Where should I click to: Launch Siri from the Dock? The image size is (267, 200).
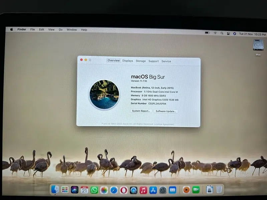[74, 190]
